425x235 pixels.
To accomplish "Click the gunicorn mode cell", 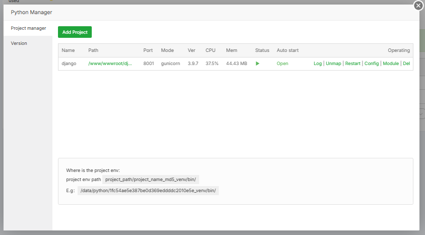I will tap(170, 64).
